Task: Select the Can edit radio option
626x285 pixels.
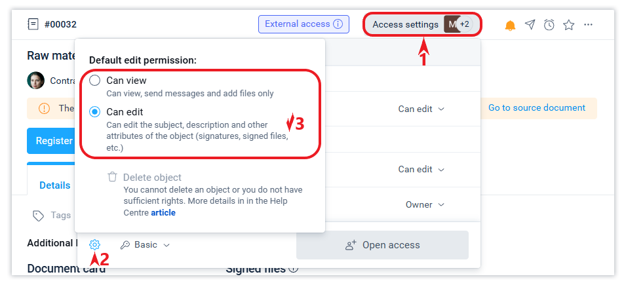Action: 95,112
